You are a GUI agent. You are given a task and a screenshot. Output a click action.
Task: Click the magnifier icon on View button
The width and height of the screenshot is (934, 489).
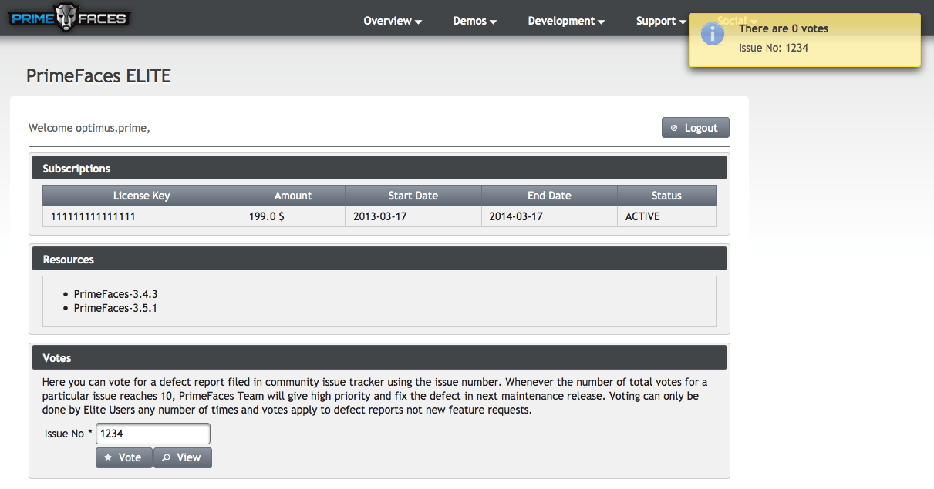tap(166, 457)
